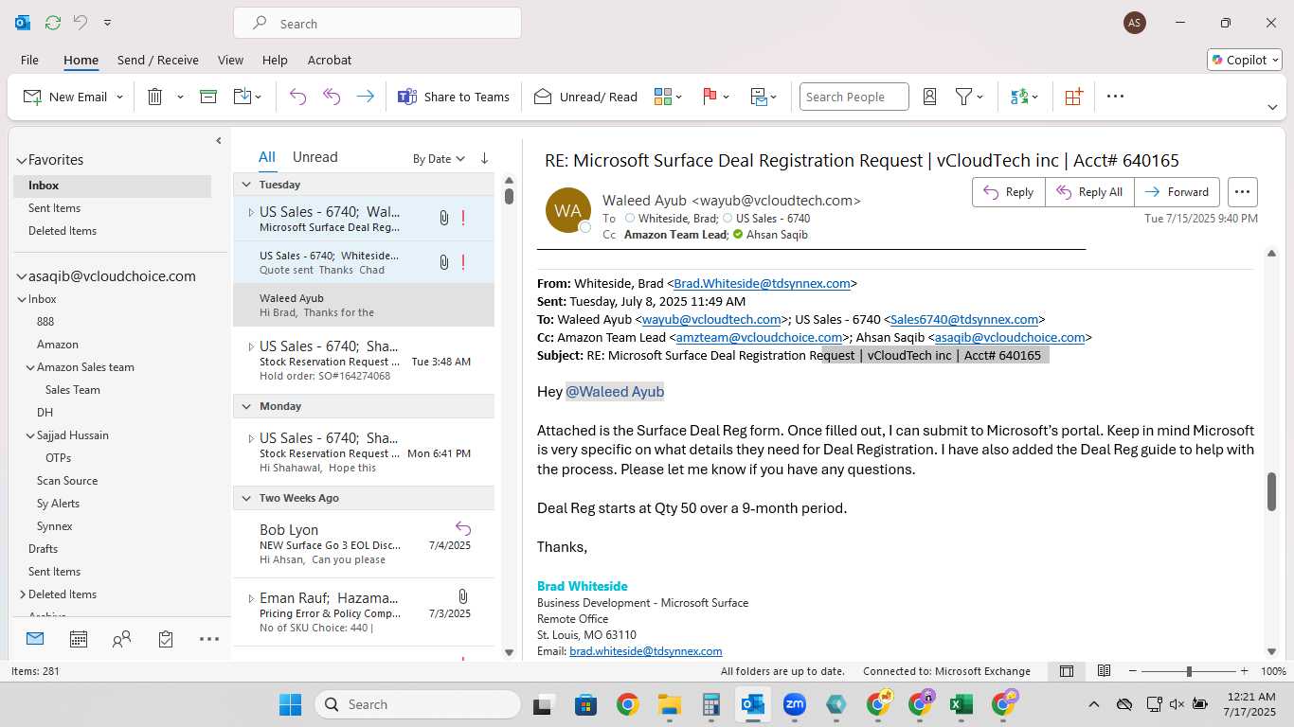Click the Reply button in reading pane
Screen dimensions: 1294x727
[x=1009, y=192]
